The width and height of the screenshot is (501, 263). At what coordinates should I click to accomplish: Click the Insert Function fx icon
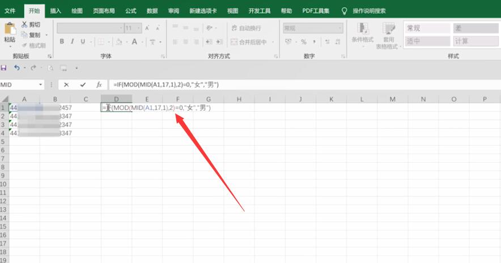tap(99, 84)
